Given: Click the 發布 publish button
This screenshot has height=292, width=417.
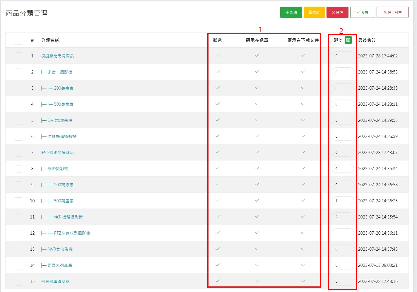Looking at the screenshot, I should (x=362, y=12).
